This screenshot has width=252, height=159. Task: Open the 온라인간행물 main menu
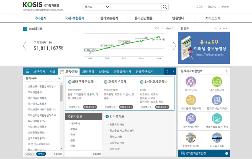[x=143, y=18]
